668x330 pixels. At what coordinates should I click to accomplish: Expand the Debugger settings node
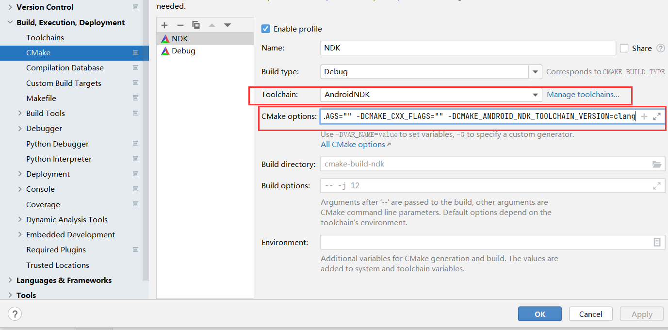click(x=19, y=128)
